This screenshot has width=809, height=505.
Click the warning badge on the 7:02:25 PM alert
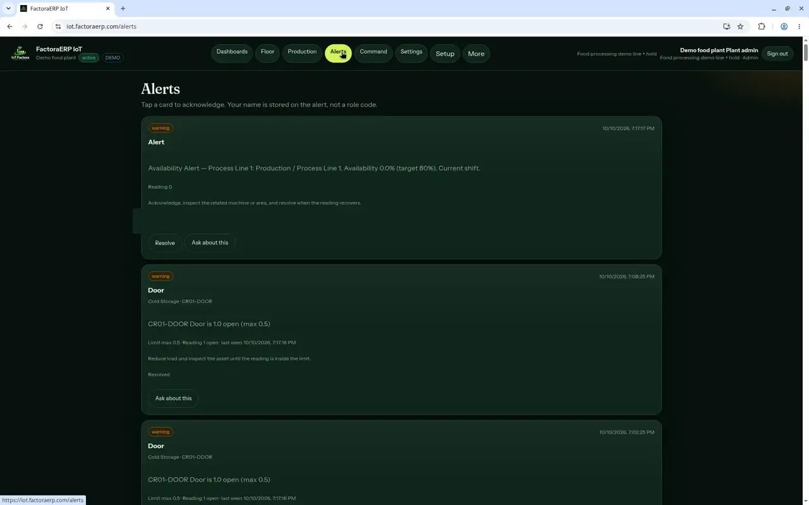[x=161, y=432]
